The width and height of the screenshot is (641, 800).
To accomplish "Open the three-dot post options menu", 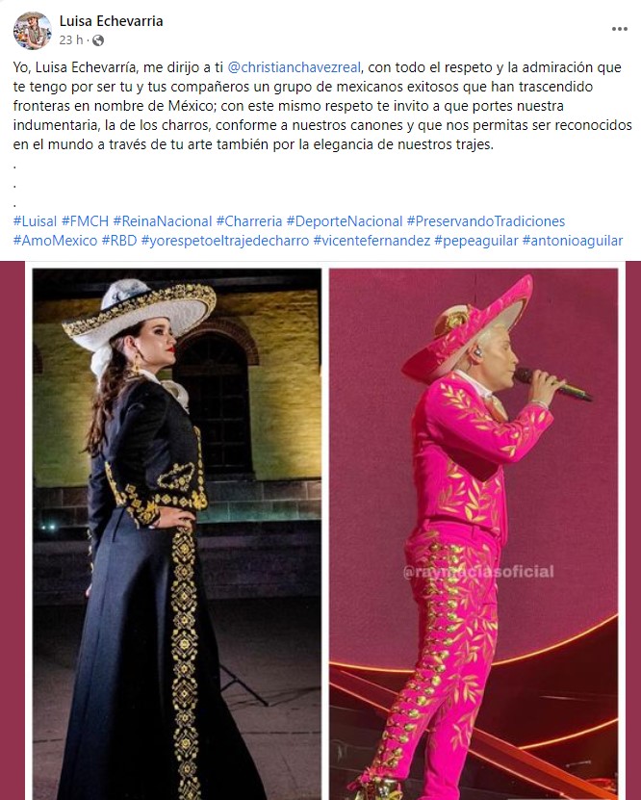I will (x=620, y=29).
